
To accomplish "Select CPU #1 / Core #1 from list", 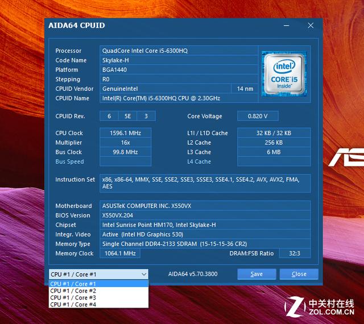I will tap(98, 284).
